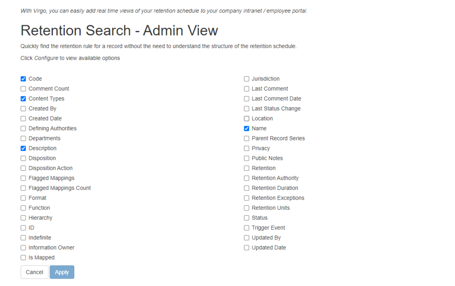Check the Disposition Action option
This screenshot has height=286, width=455.
23,168
